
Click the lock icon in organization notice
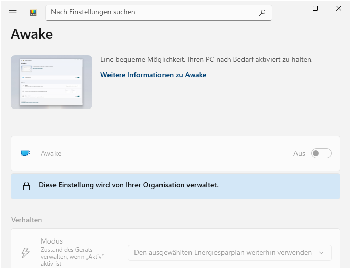(26, 186)
